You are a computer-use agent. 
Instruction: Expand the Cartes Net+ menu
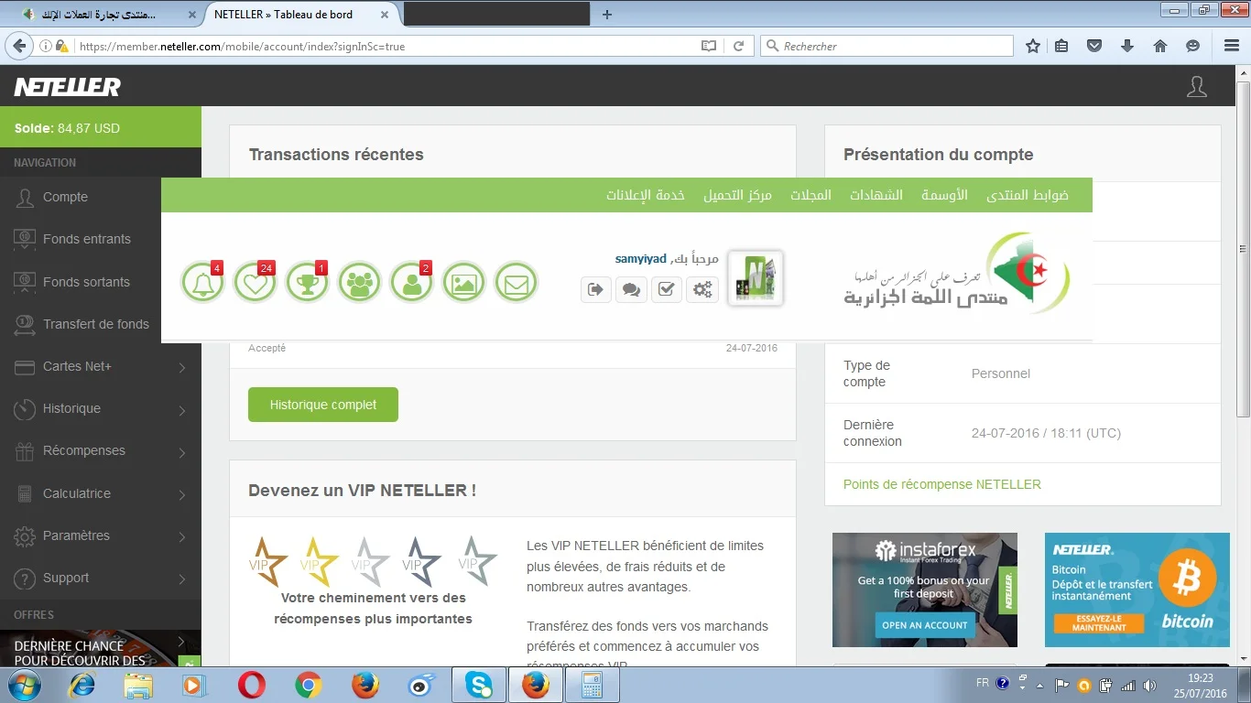(101, 367)
